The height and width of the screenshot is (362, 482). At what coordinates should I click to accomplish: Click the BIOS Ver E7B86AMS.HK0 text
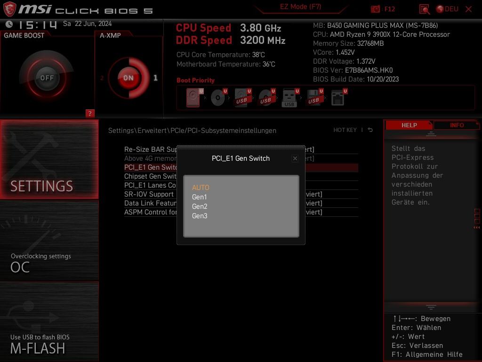pyautogui.click(x=353, y=70)
